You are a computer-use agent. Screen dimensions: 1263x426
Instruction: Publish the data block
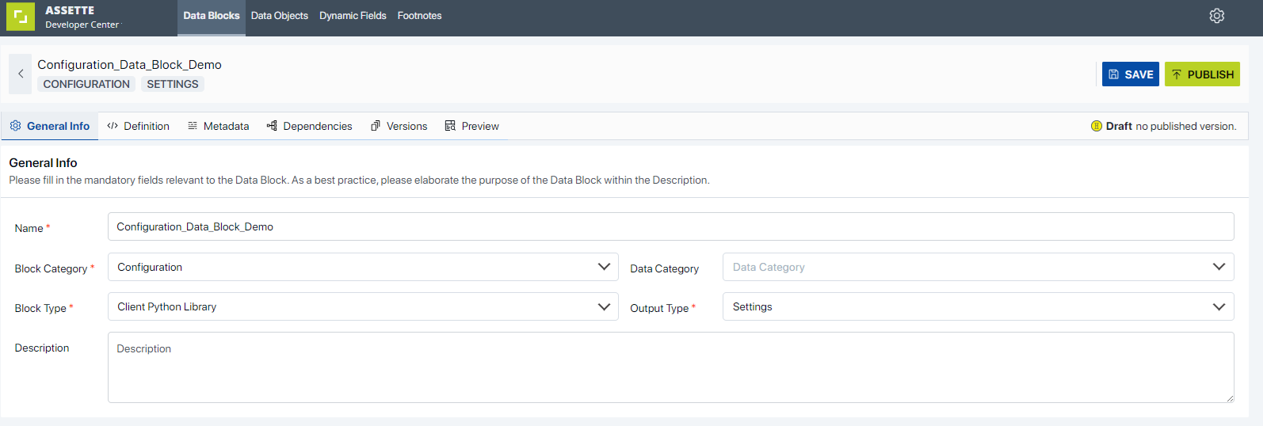click(1202, 74)
